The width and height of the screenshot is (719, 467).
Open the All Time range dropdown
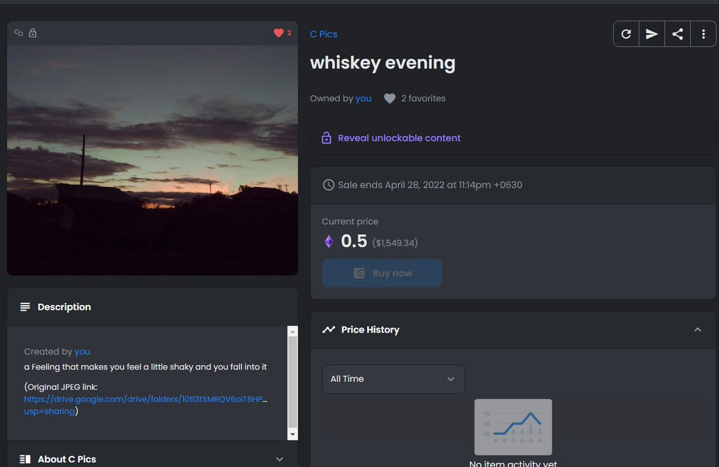coord(394,379)
